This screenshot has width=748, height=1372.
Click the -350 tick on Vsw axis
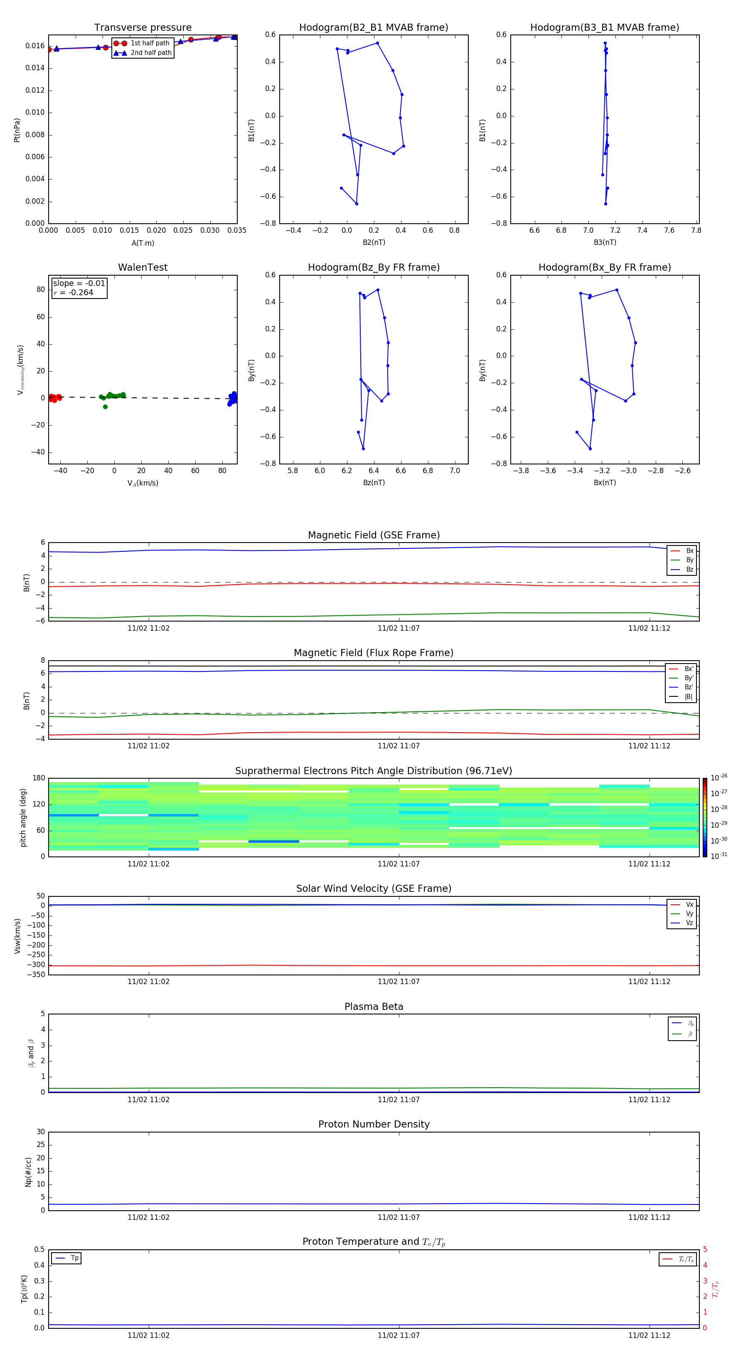(x=36, y=975)
